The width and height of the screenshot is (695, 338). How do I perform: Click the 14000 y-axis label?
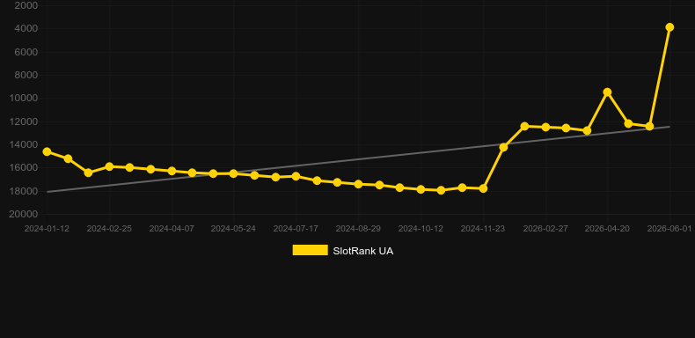pos(24,144)
